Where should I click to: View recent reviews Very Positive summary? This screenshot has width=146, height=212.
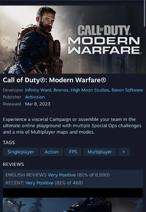[39, 183]
